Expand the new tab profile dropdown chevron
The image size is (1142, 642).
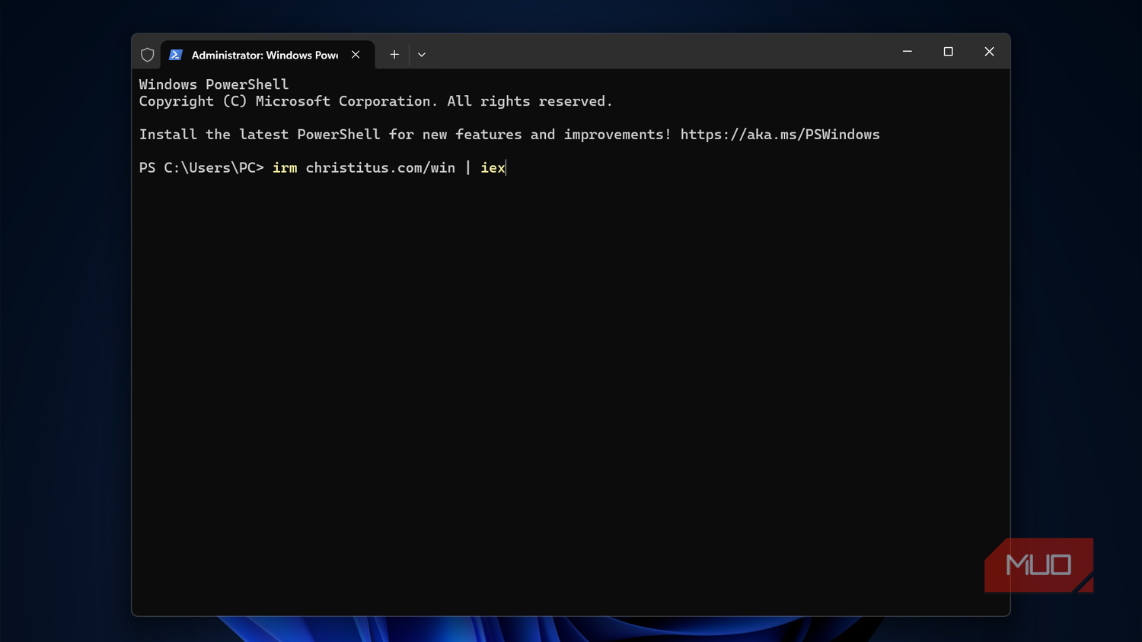[422, 55]
